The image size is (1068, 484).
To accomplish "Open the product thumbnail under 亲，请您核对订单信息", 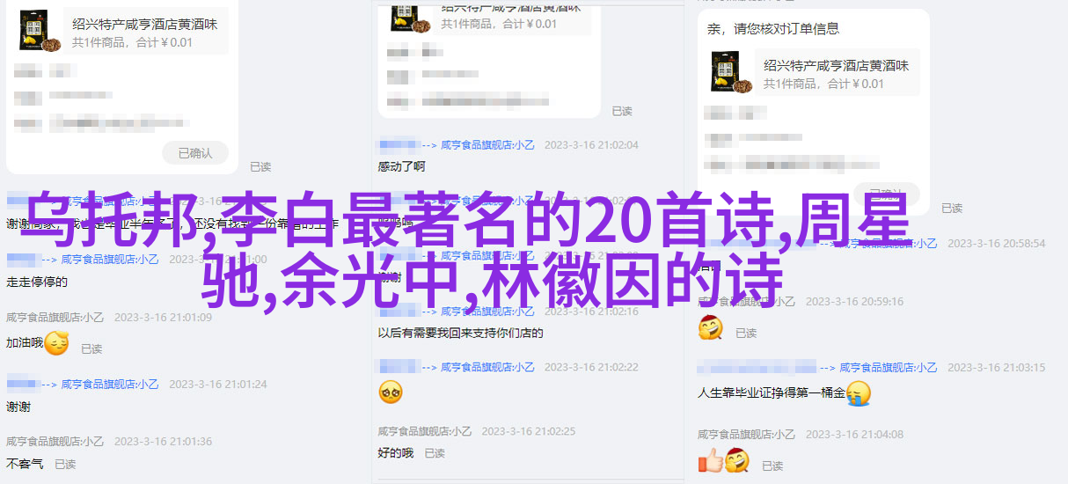I will point(732,72).
